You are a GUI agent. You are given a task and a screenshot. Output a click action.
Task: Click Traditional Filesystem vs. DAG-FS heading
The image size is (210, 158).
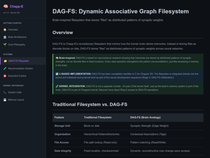click(90, 105)
